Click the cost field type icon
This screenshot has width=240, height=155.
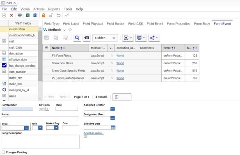point(4,41)
